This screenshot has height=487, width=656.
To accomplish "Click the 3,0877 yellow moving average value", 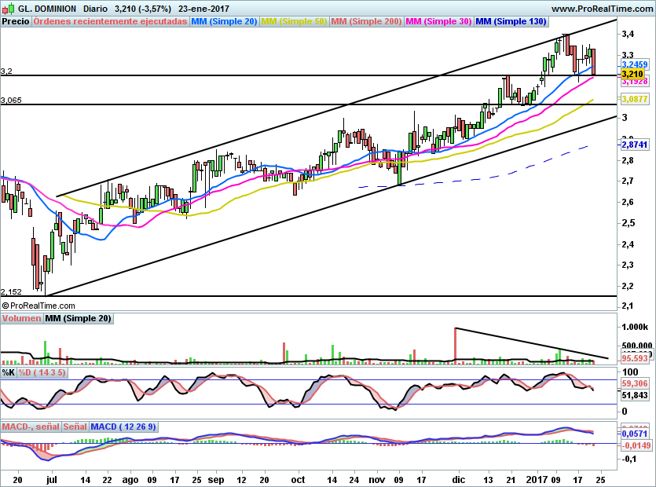I will 635,99.
